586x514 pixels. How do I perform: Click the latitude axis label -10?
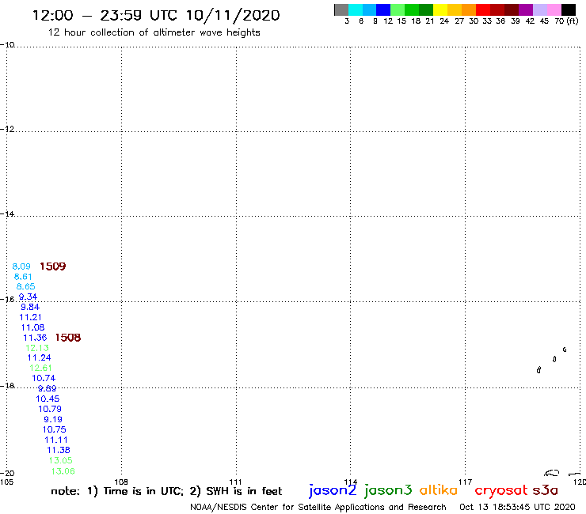click(7, 45)
